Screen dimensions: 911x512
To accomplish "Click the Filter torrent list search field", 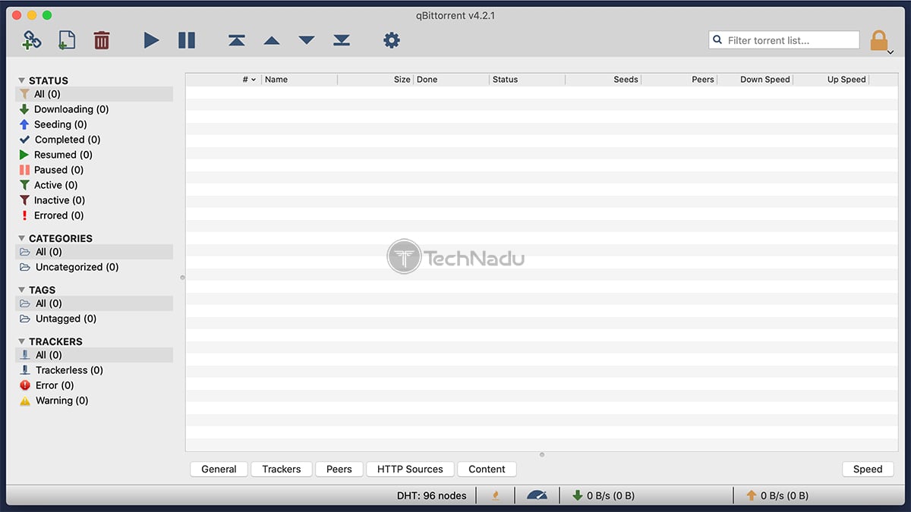I will coord(784,40).
